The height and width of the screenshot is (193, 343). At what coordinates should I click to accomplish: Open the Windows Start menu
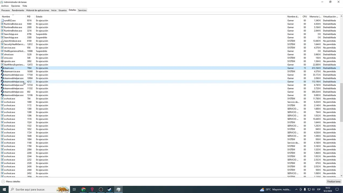(4, 190)
